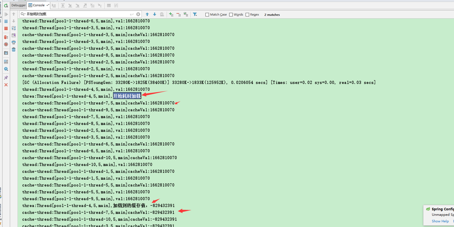Click Step Over toolbar icon

pos(63,5)
